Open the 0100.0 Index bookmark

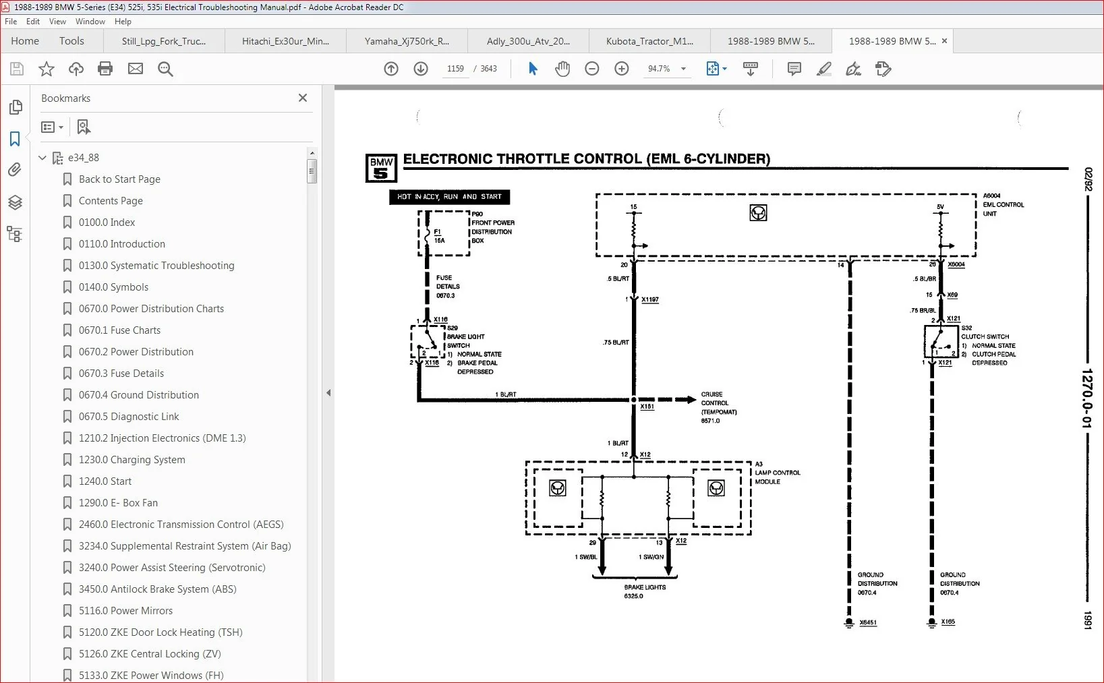[x=107, y=222]
